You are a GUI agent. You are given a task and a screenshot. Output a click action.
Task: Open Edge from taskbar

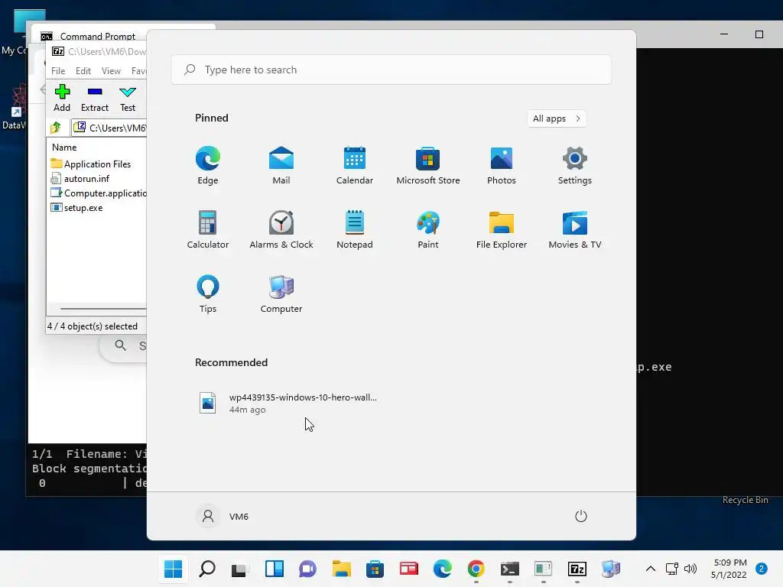click(x=443, y=569)
